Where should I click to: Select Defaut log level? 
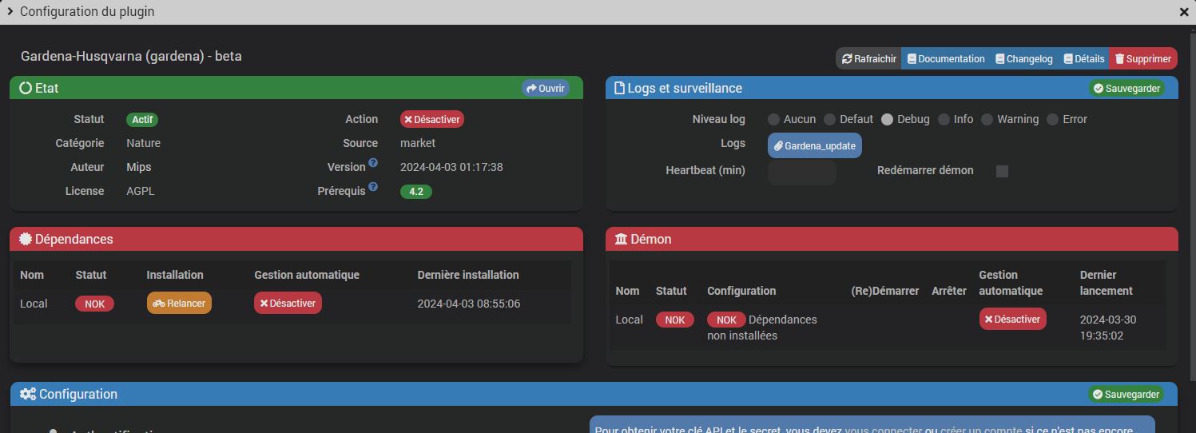[829, 119]
